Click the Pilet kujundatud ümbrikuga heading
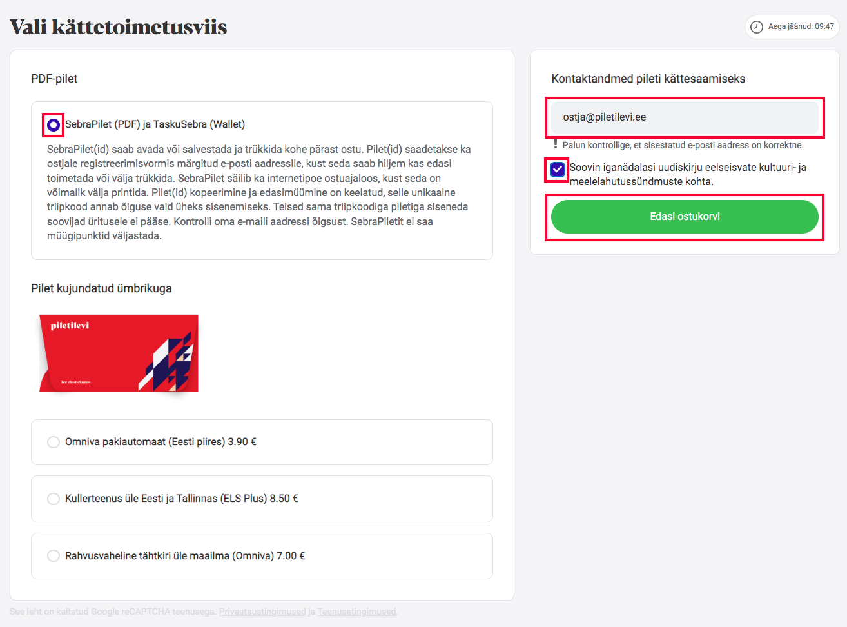This screenshot has height=627, width=847. [x=101, y=288]
